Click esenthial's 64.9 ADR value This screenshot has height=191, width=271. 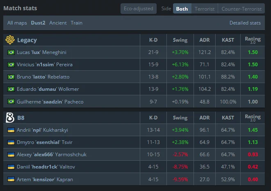205,142
